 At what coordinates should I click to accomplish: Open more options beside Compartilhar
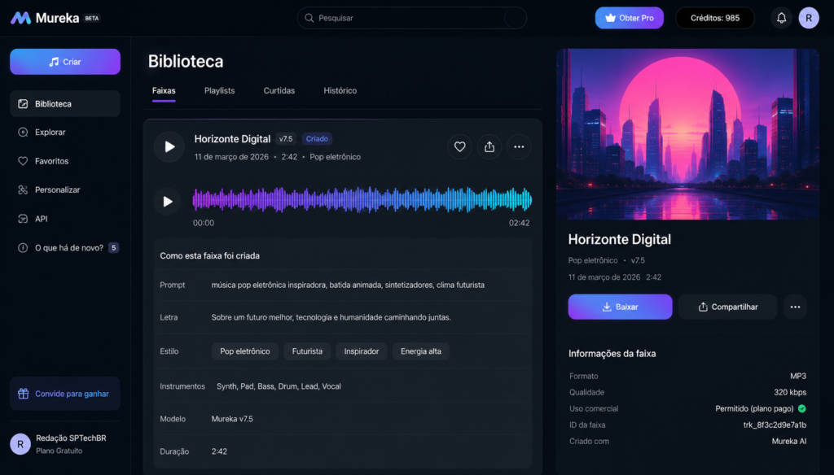[x=795, y=307]
